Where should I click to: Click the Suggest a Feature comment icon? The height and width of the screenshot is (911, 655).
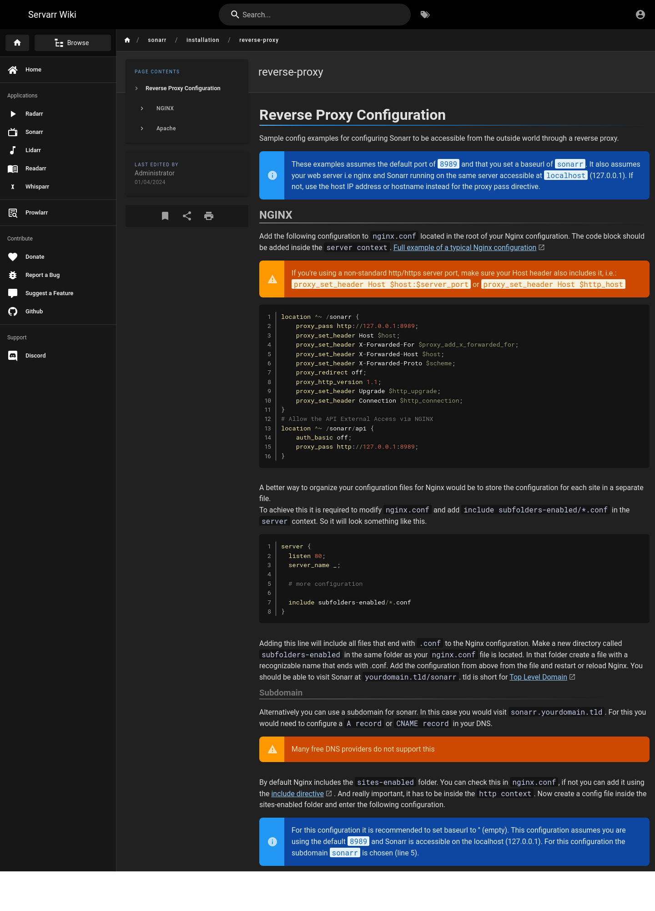tap(13, 293)
